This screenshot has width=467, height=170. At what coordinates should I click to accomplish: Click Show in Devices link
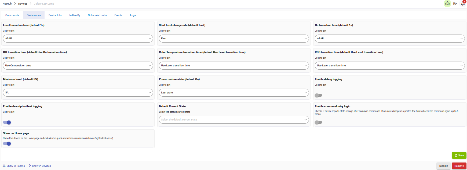click(41, 166)
